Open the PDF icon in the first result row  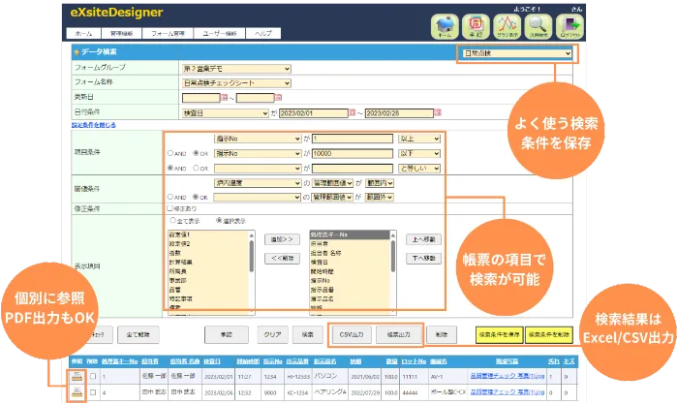74,374
